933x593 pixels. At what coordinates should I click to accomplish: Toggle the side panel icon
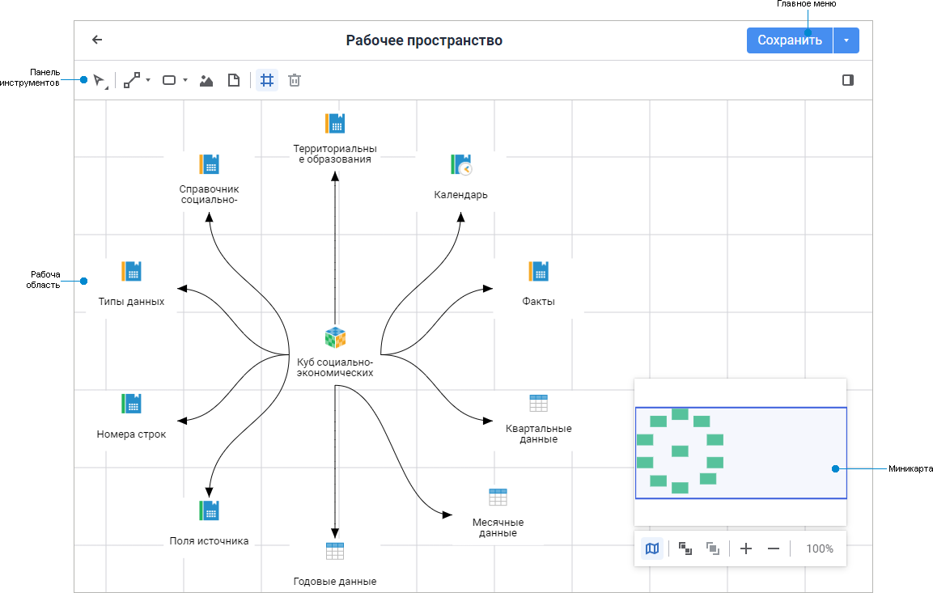point(848,80)
